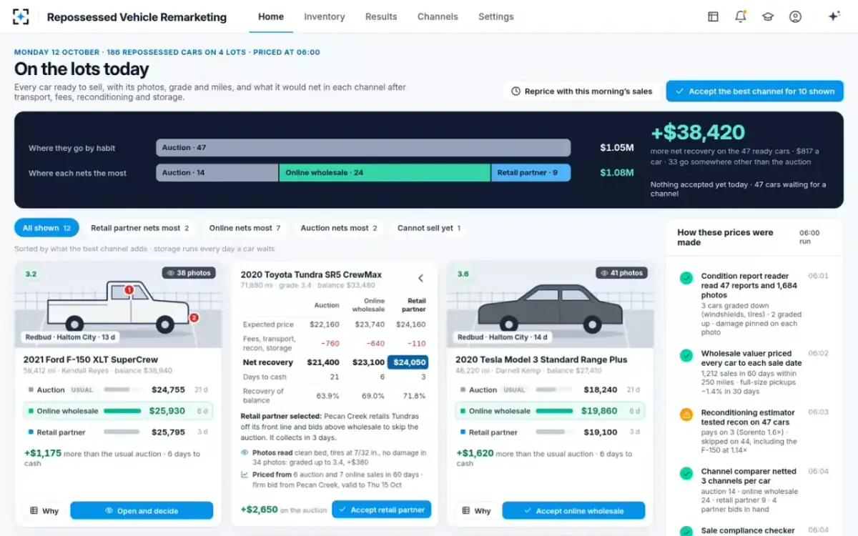Viewport: 858px width, 536px height.
Task: Switch to the Home tab
Action: coord(271,16)
